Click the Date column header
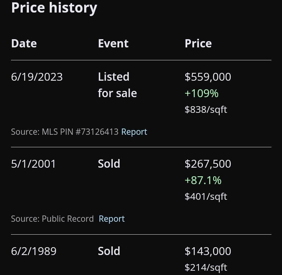Image resolution: width=282 pixels, height=275 pixels. click(24, 43)
